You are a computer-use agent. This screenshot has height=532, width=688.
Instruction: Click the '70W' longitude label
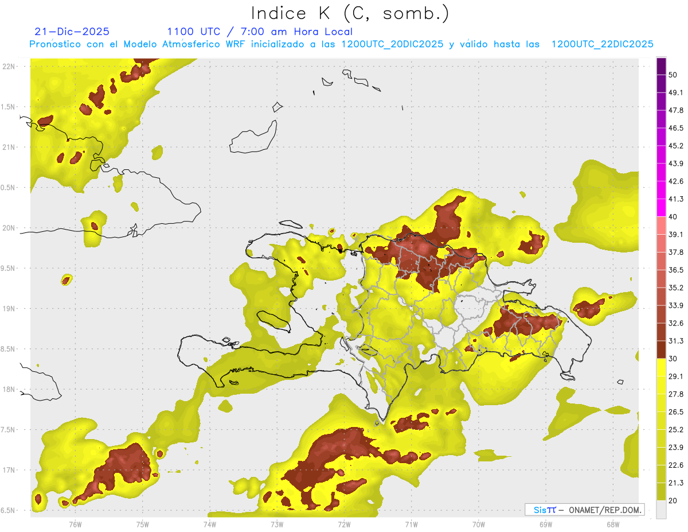pos(479,524)
